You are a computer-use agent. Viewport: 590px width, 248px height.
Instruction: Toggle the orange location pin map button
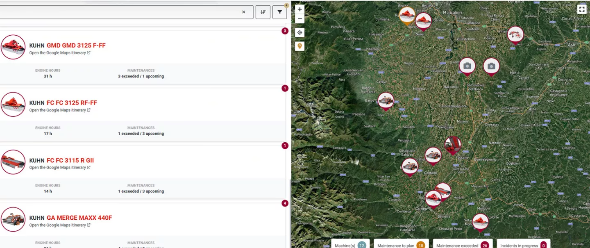coord(300,46)
